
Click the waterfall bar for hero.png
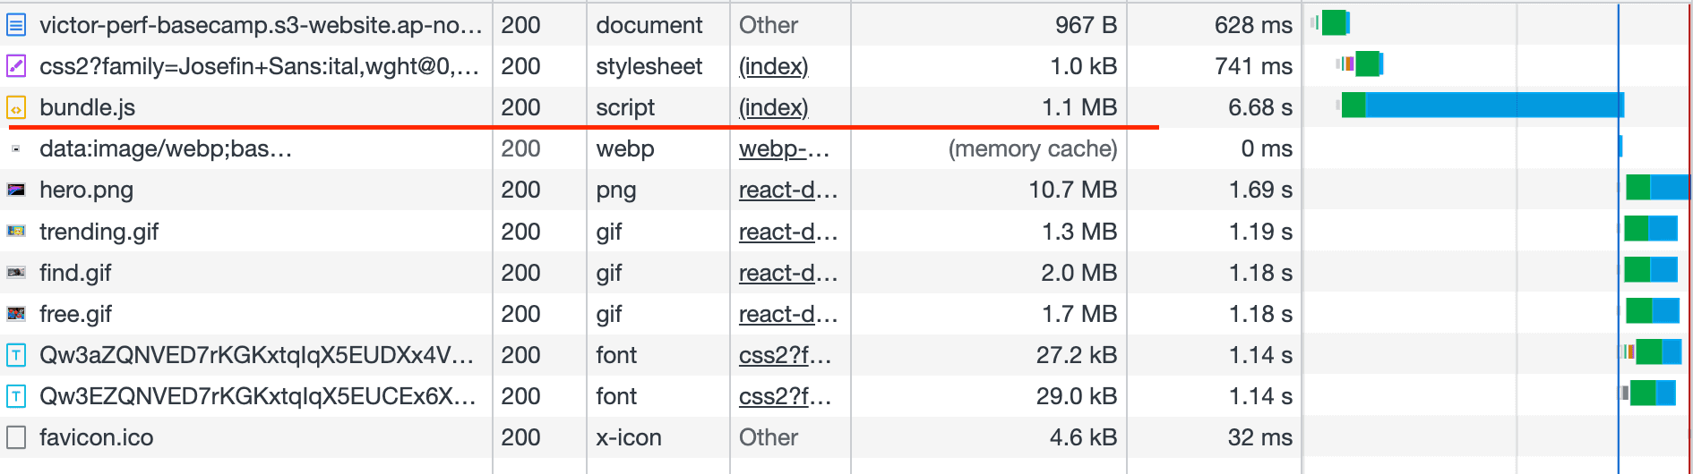pos(1657,188)
